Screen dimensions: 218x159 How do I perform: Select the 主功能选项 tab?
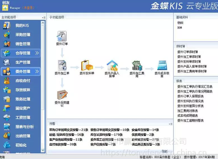click(x=9, y=17)
